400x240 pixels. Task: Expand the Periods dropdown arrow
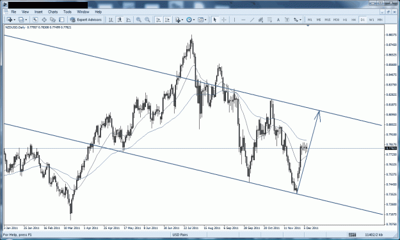point(194,20)
